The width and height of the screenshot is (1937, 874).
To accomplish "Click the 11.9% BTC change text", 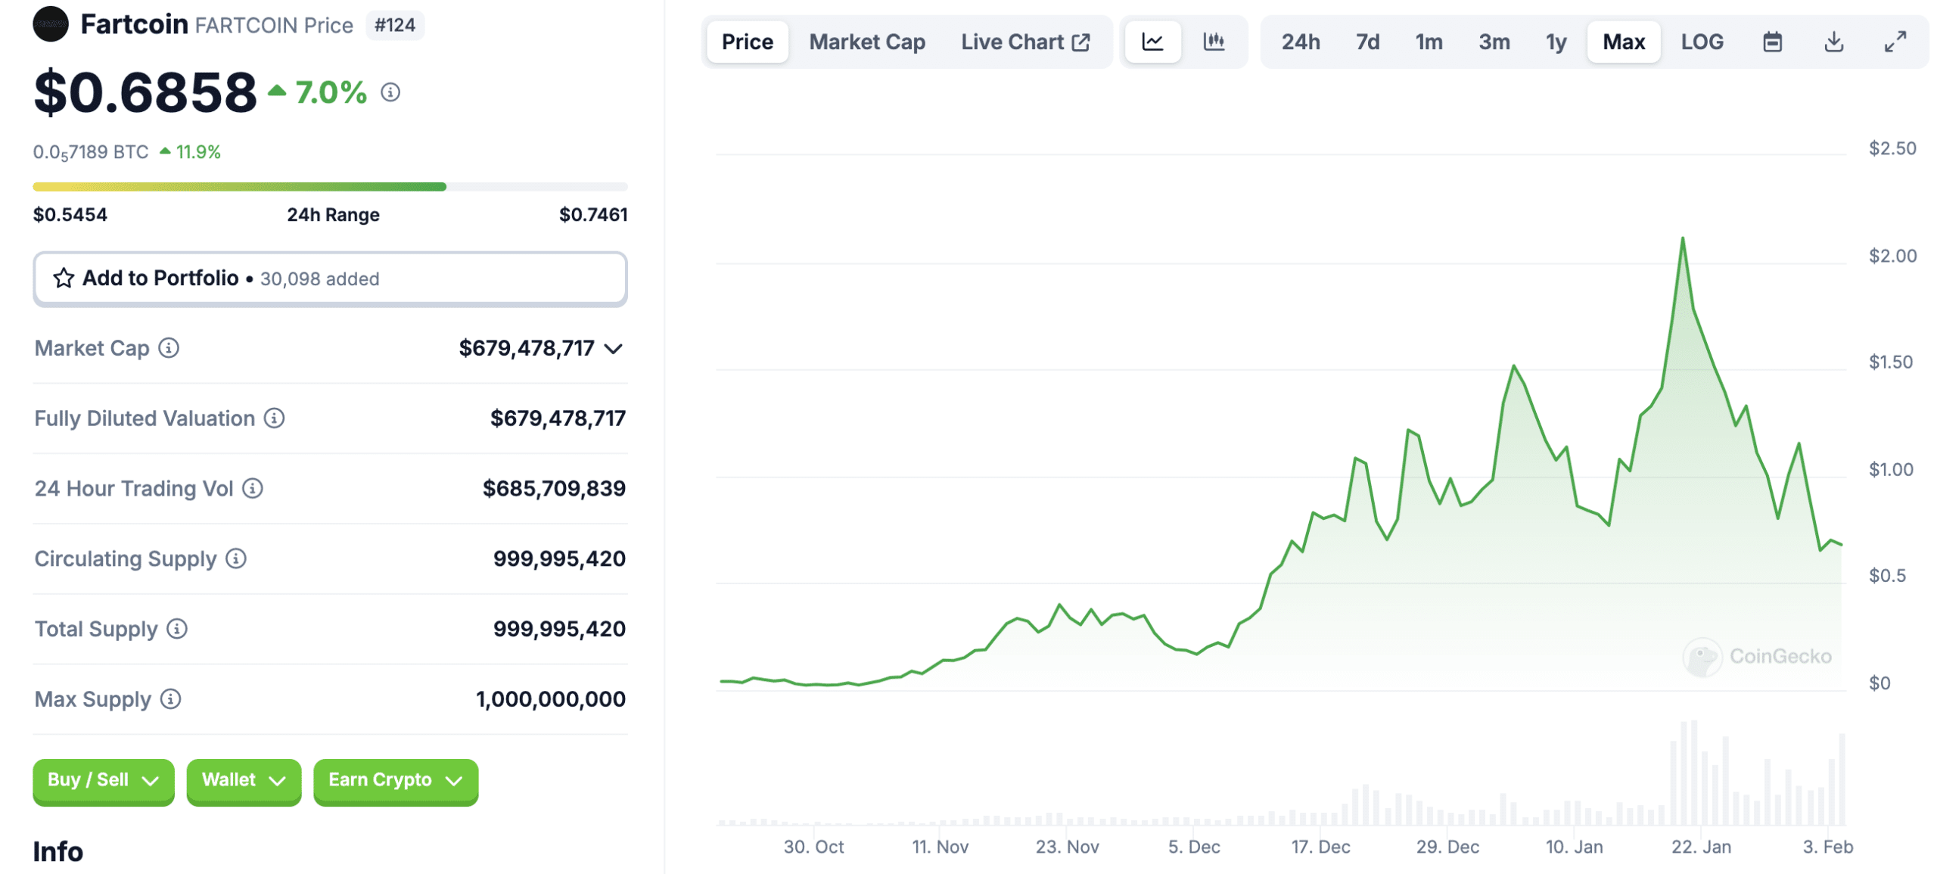I will (x=197, y=152).
